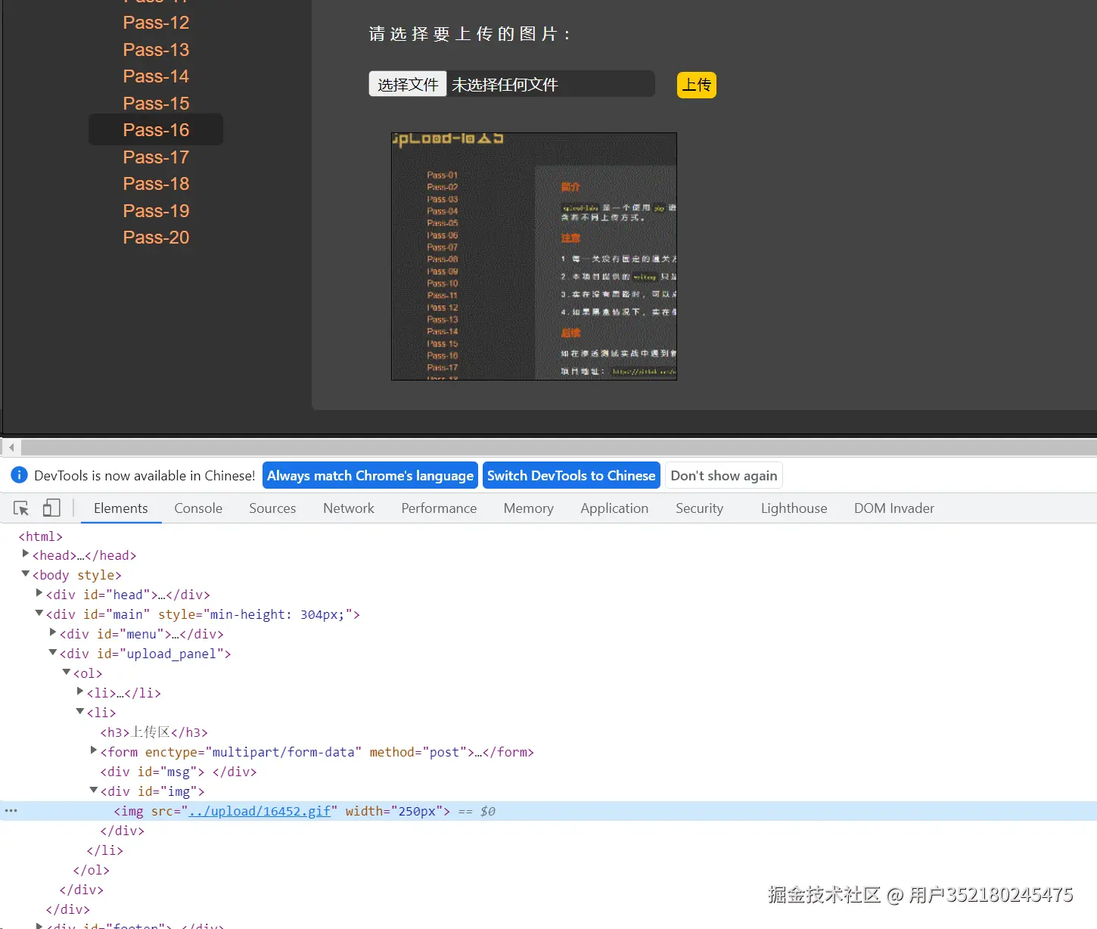Click the multipart/form-data attribute value
This screenshot has height=929, width=1097.
point(283,752)
